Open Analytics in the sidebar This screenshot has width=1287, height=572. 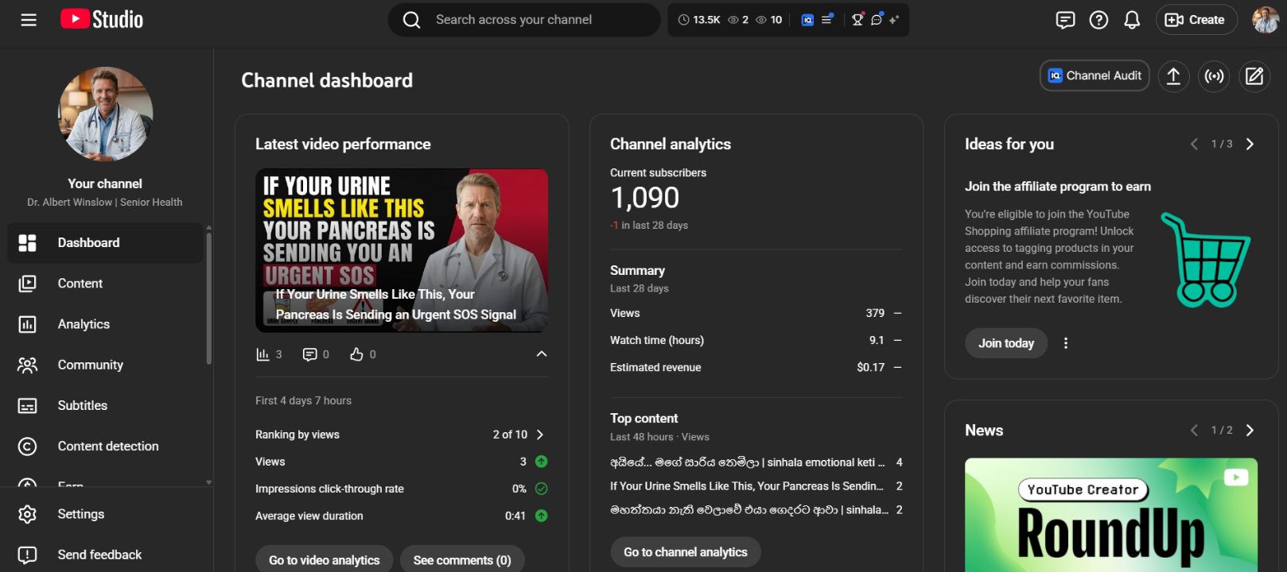[x=105, y=324]
